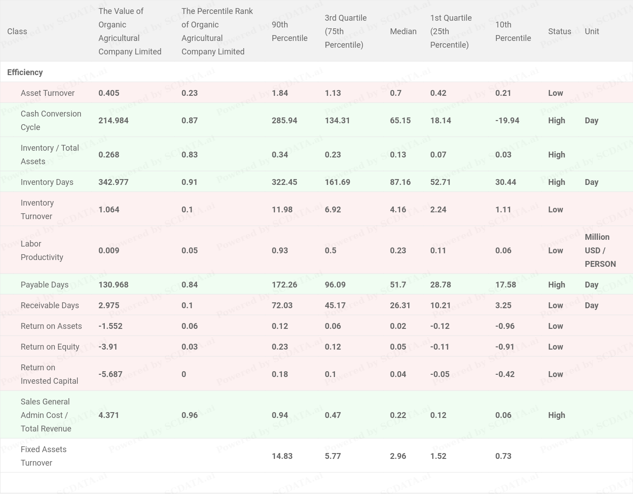Click SG&A cost value 4.371
Screen dimensions: 633x494
(x=109, y=415)
